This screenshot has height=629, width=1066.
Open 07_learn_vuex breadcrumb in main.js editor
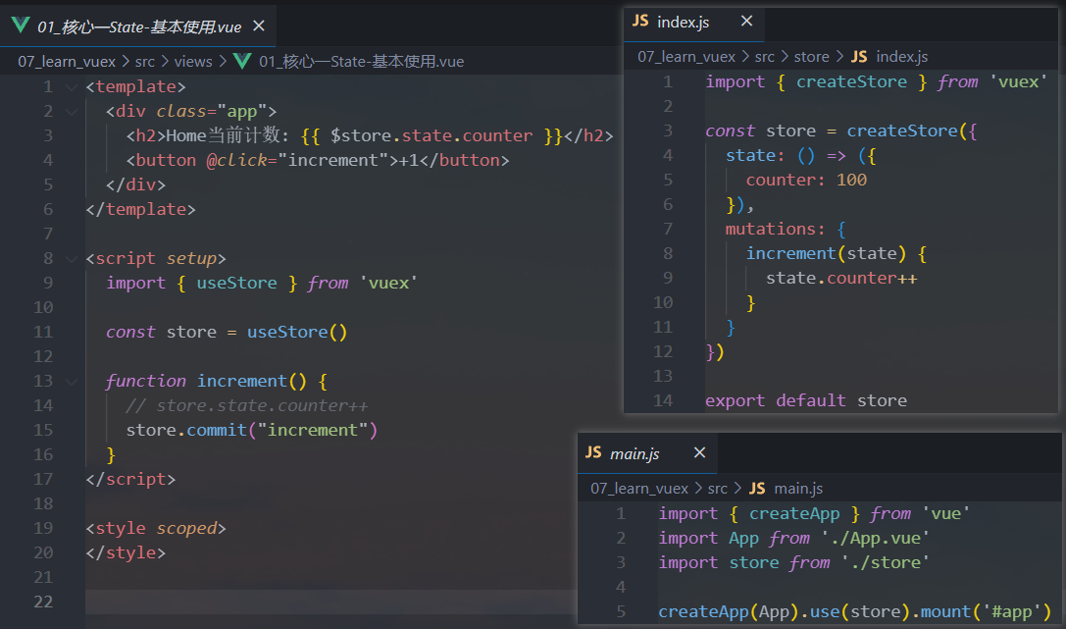639,489
